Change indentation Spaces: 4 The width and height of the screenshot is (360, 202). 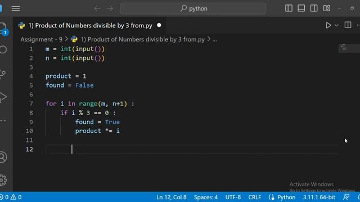point(206,197)
